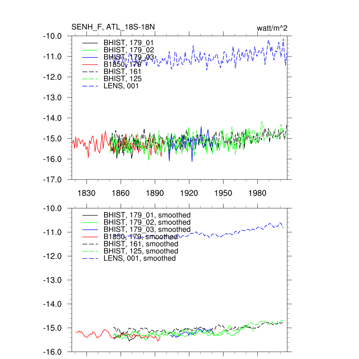The height and width of the screenshot is (359, 359).
Task: Select 'BHIST, 179_02, smoothed' legend label
Action: click(x=147, y=222)
